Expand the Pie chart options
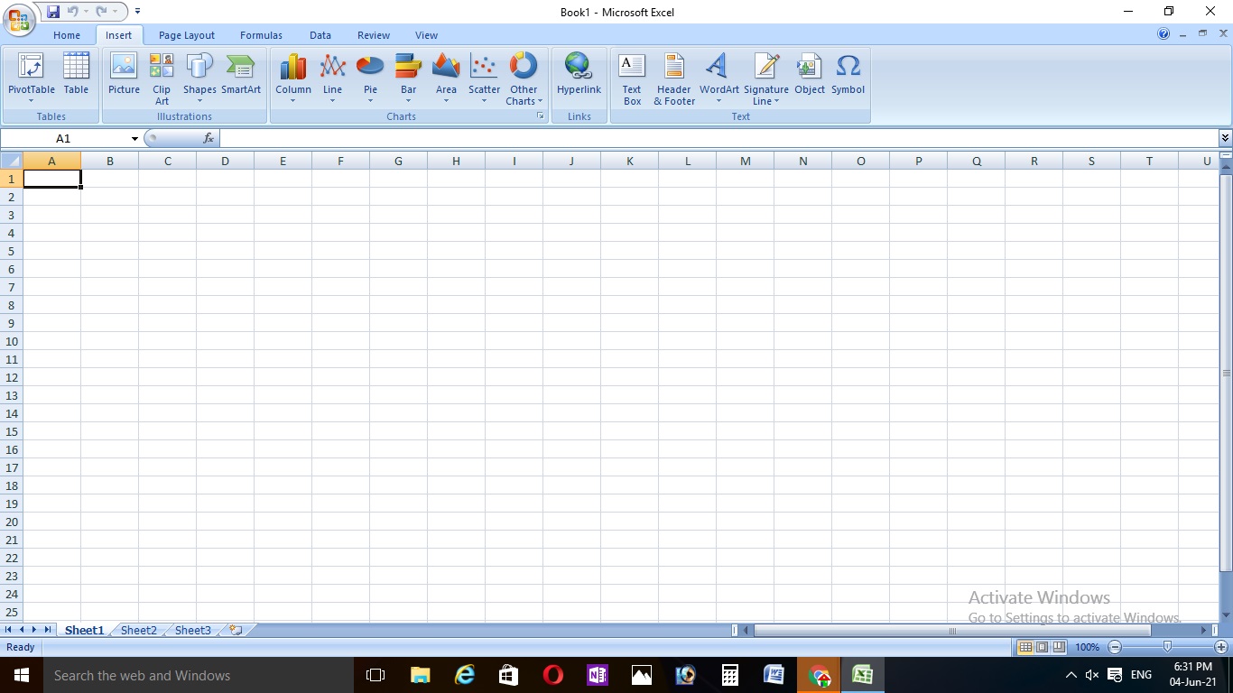Viewport: 1233px width, 693px height. click(370, 99)
